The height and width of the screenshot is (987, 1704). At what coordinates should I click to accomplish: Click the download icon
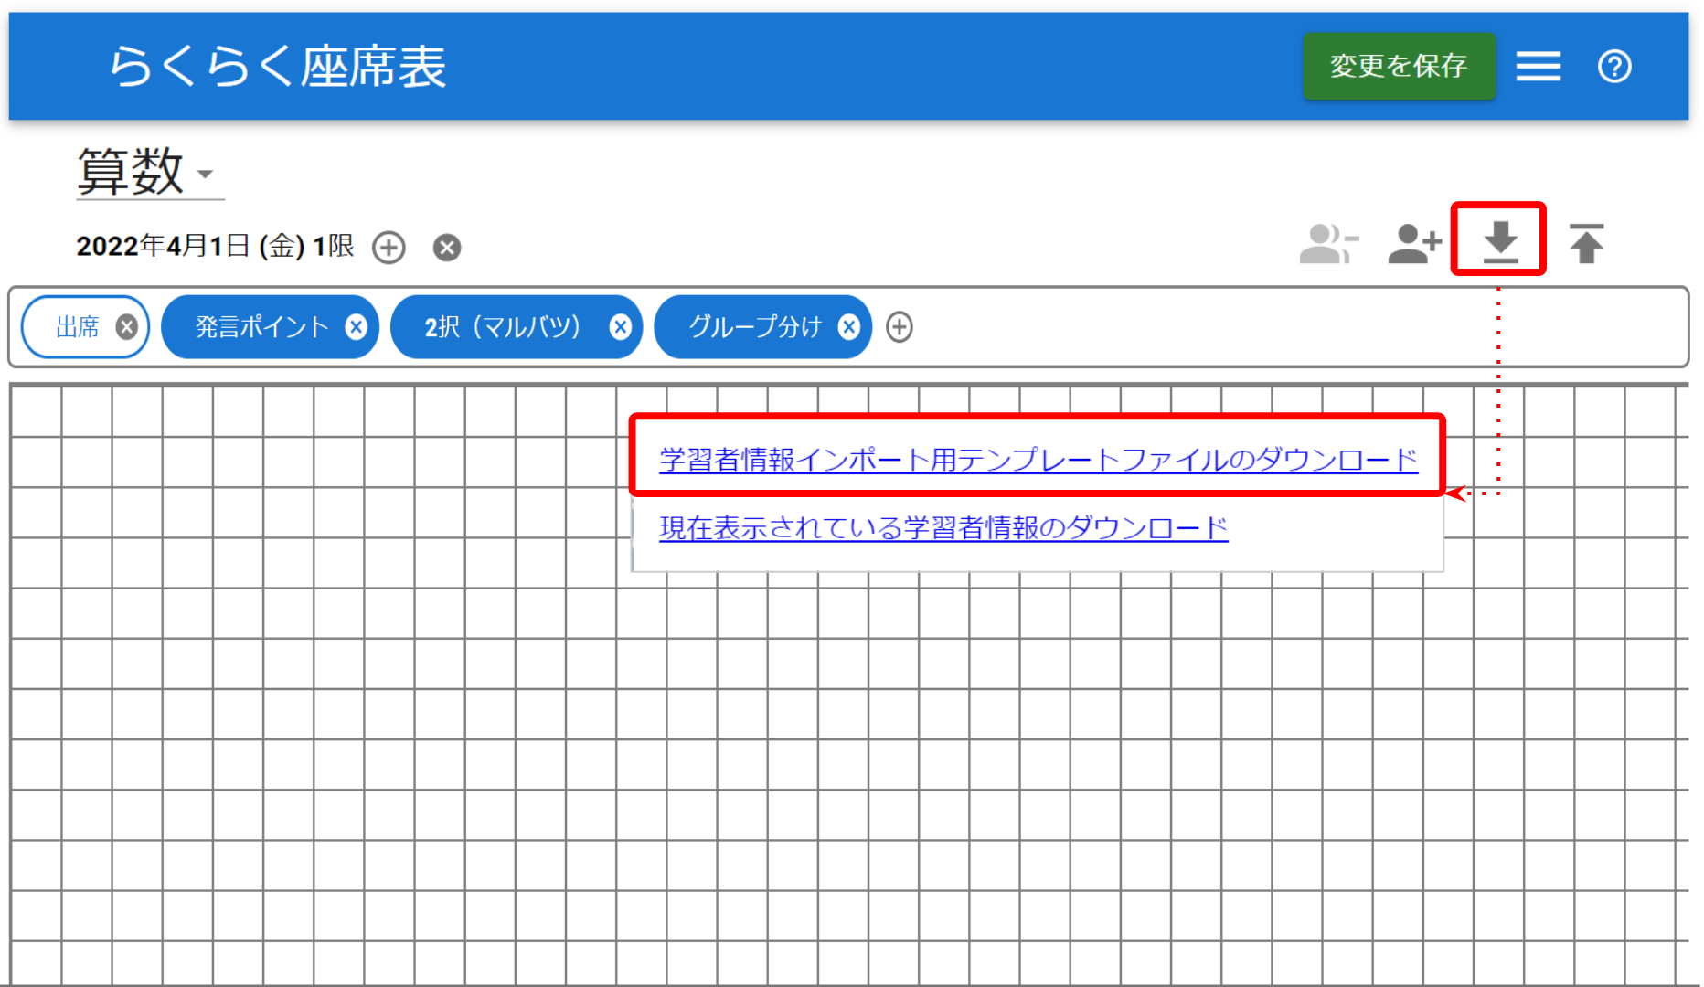click(x=1500, y=241)
